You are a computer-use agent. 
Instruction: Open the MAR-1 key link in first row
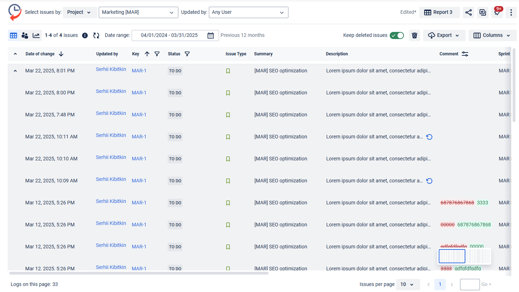coord(139,71)
